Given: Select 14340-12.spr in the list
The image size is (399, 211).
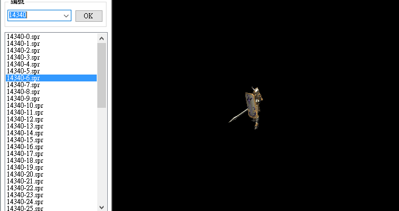Looking at the screenshot, I should [51, 119].
